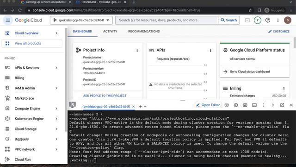This screenshot has height=167, width=296.
Task: Open Cloud Shell in new window
Action: coord(282,105)
